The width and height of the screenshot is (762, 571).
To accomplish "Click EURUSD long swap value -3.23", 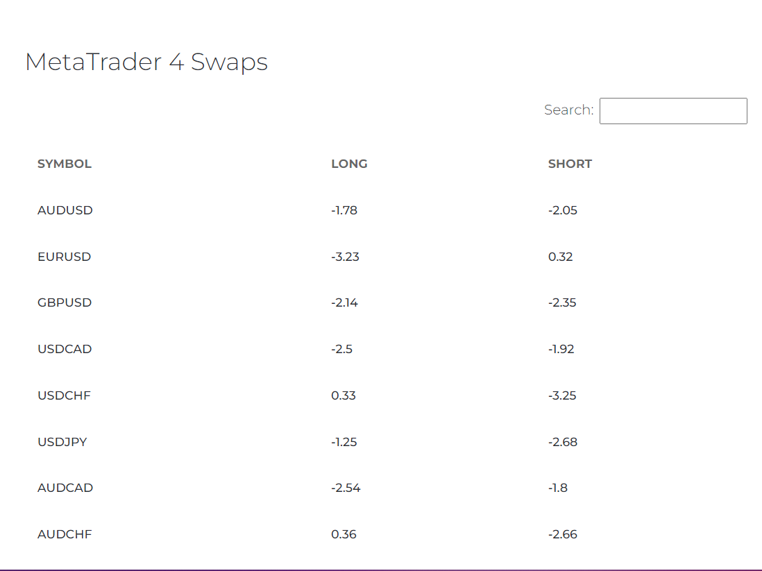I will click(344, 257).
